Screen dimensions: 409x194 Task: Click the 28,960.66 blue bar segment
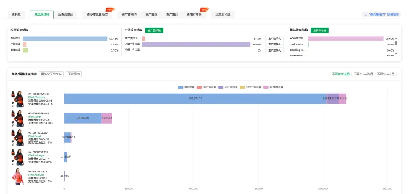pyautogui.click(x=83, y=118)
